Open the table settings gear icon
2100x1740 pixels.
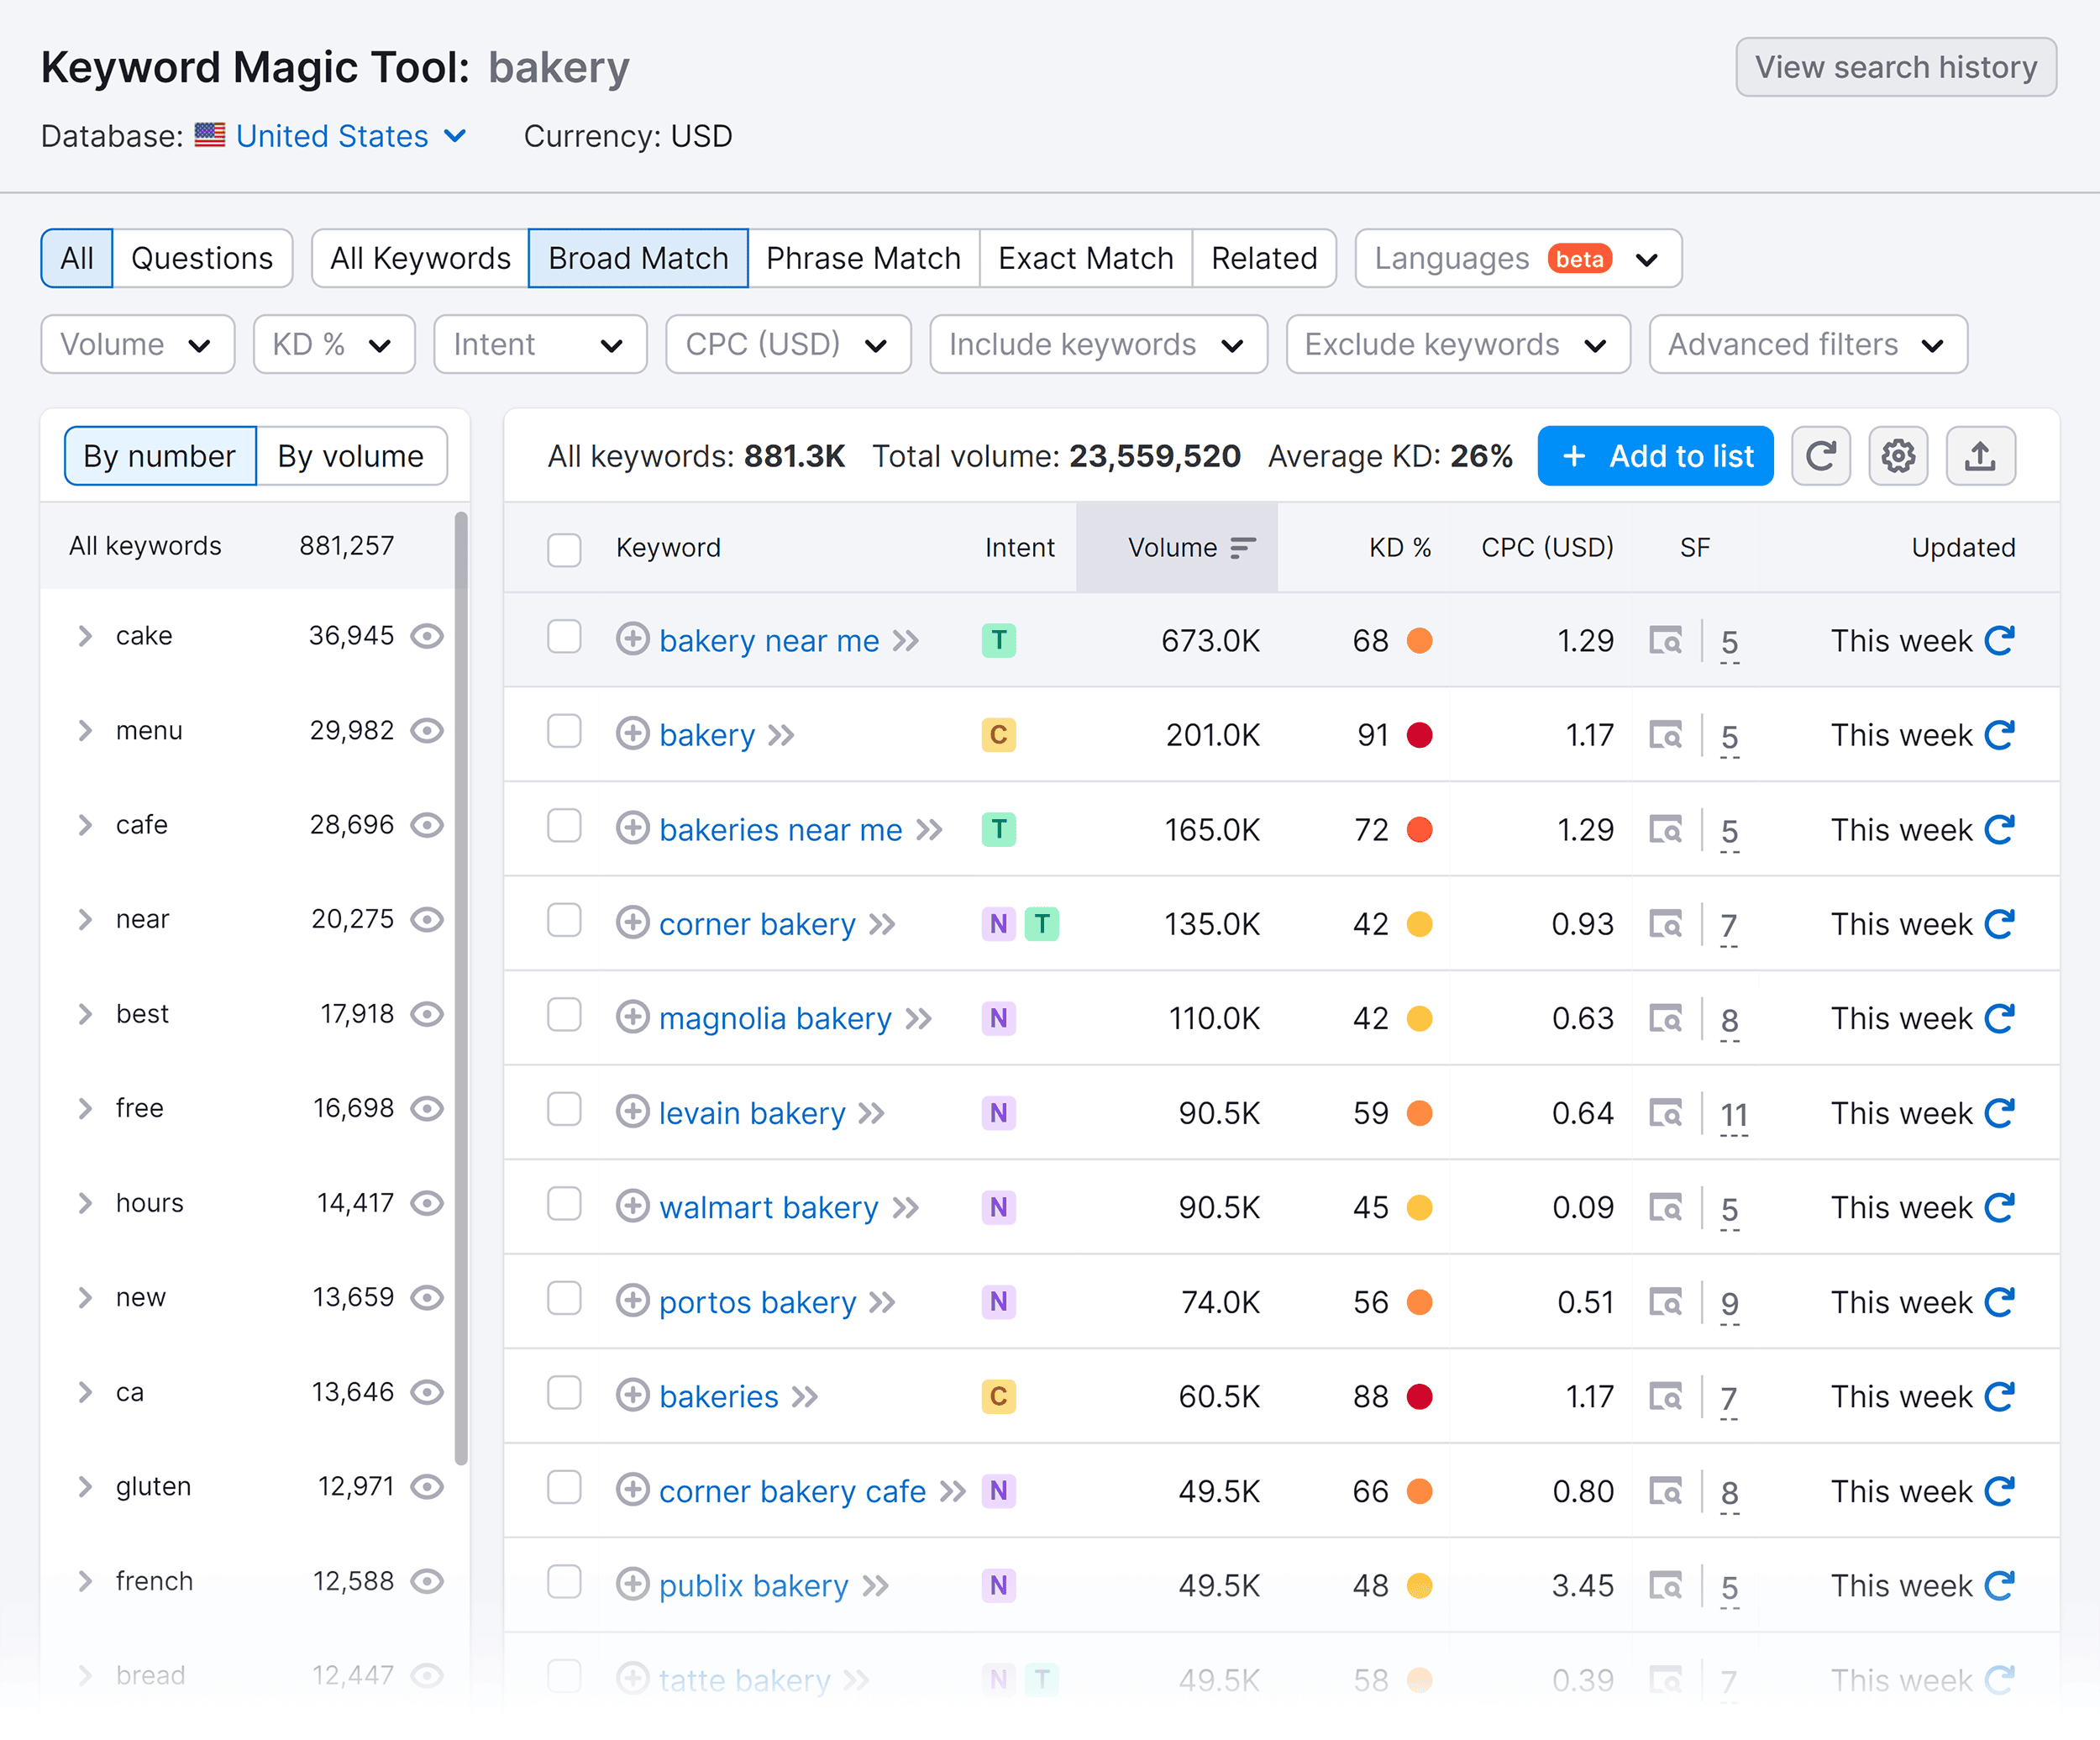point(1898,456)
